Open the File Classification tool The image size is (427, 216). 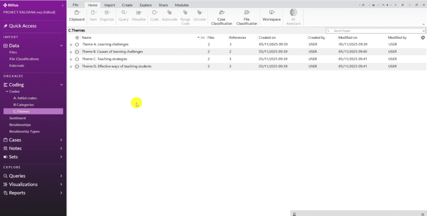coord(247,13)
